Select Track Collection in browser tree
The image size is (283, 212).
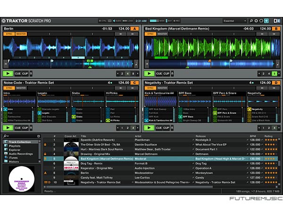coord(20,142)
